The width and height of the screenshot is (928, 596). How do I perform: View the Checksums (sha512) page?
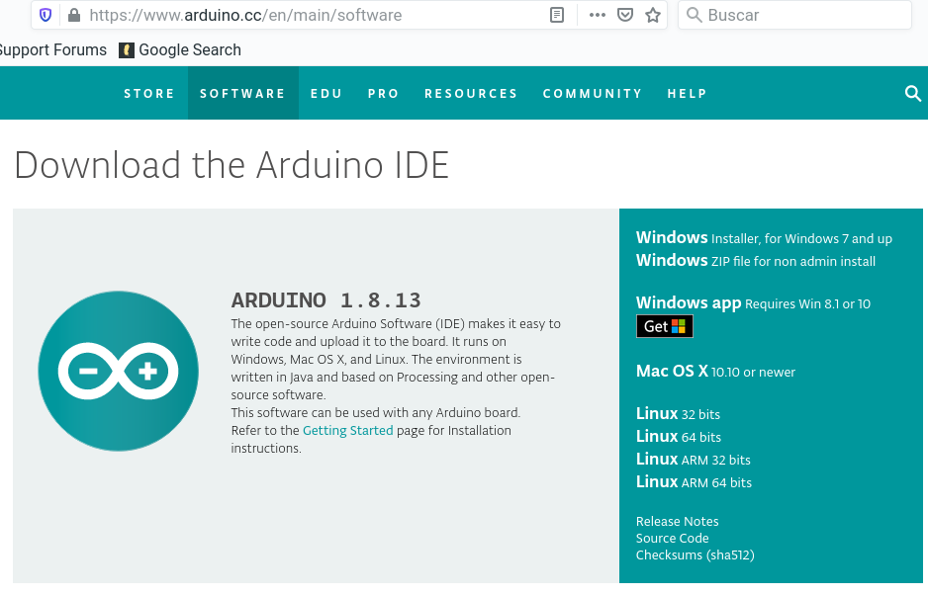pyautogui.click(x=695, y=554)
